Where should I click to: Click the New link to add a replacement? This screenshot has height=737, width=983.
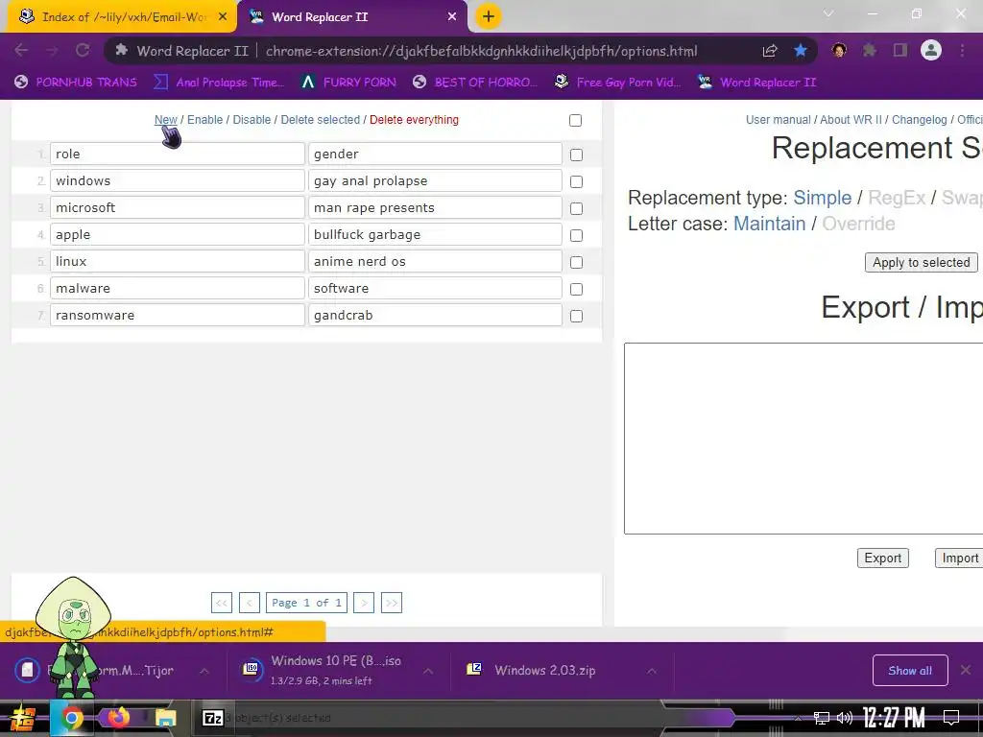[165, 120]
